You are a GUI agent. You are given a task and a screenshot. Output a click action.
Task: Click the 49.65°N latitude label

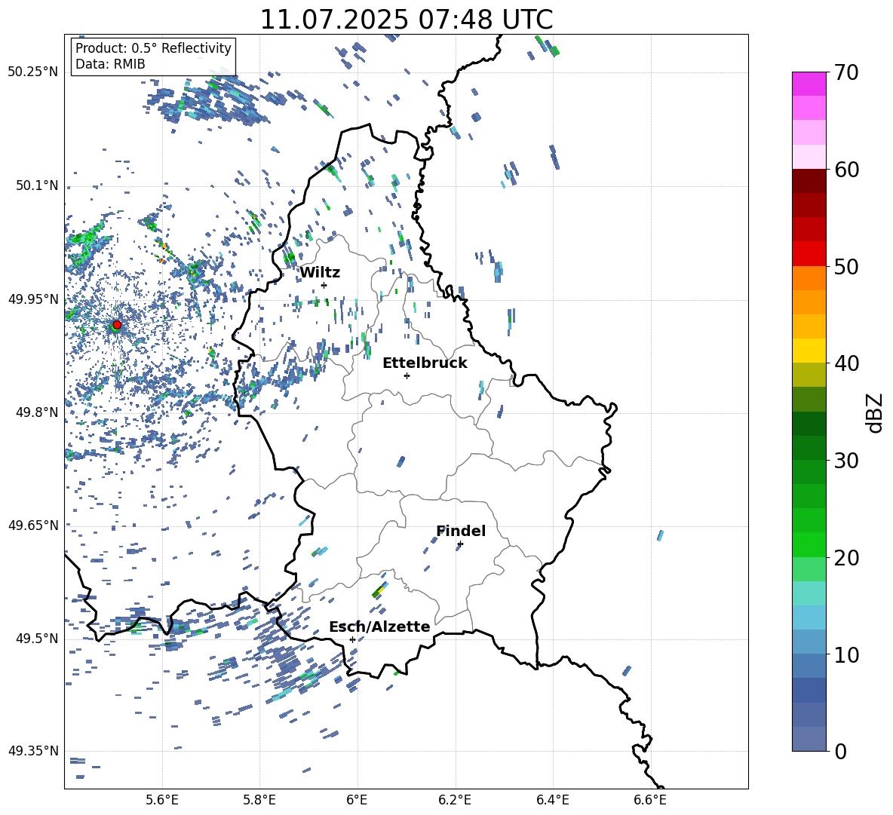[33, 525]
